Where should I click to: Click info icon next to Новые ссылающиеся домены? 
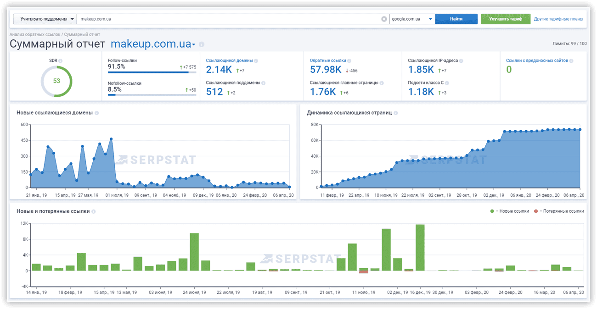pos(97,113)
